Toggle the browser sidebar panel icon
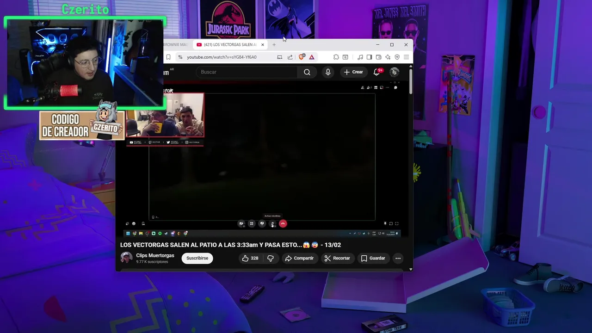Image resolution: width=592 pixels, height=333 pixels. point(369,57)
